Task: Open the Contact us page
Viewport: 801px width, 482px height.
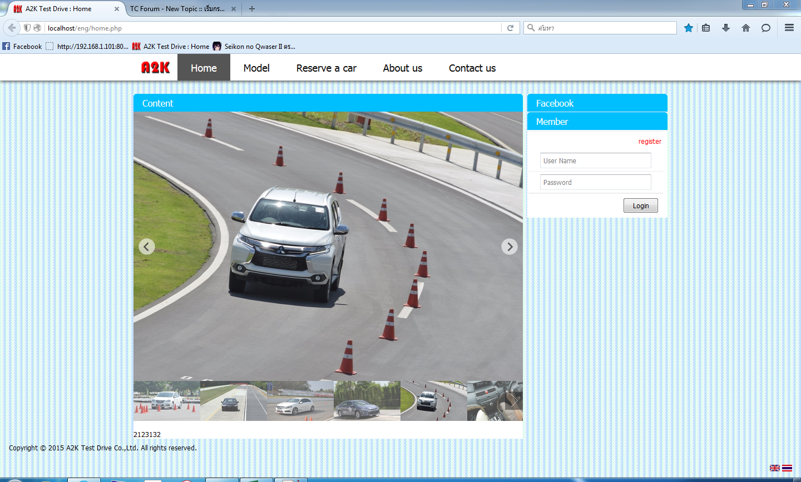Action: pyautogui.click(x=472, y=68)
